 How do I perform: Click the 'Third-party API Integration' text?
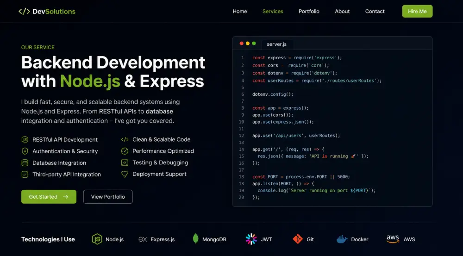click(66, 175)
